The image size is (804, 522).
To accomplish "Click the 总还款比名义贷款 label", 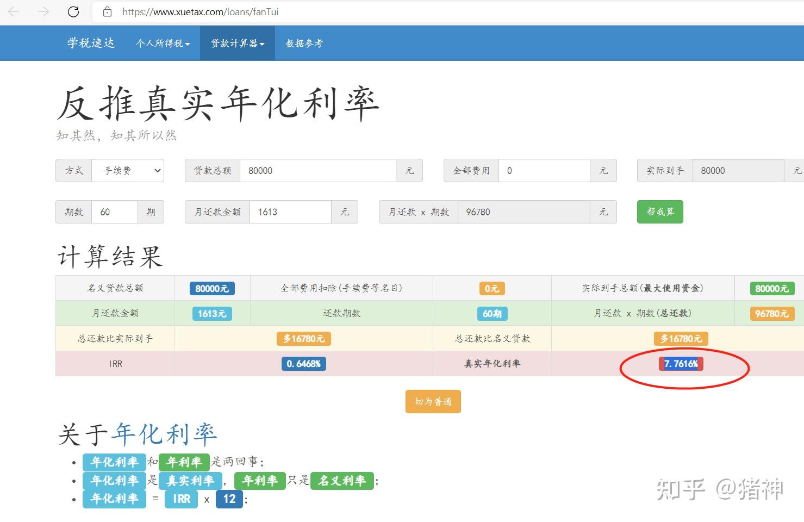I will 492,339.
